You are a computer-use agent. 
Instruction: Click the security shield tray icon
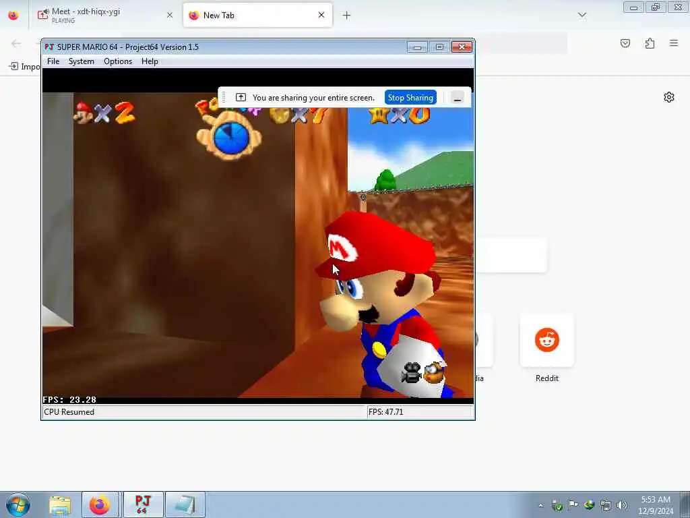[557, 506]
